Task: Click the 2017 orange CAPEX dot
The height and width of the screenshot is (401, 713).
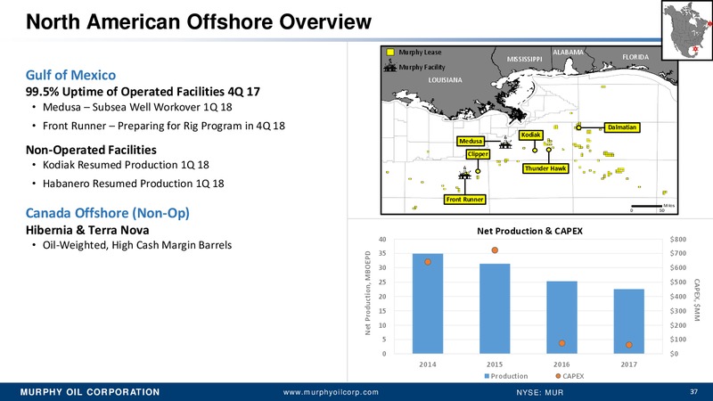Action: 629,345
